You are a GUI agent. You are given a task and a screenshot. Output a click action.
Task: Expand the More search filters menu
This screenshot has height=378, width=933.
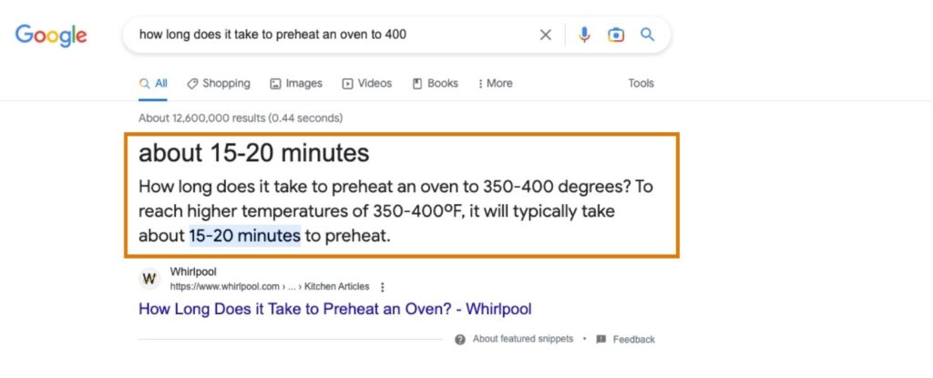pos(496,83)
